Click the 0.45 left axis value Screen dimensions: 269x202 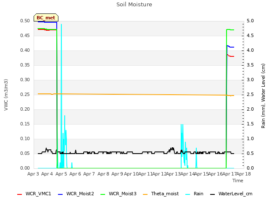25,35
